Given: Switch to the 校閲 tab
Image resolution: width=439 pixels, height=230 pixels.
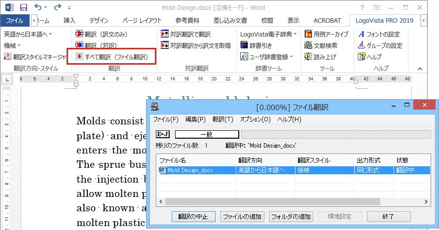Looking at the screenshot, I should (x=267, y=20).
